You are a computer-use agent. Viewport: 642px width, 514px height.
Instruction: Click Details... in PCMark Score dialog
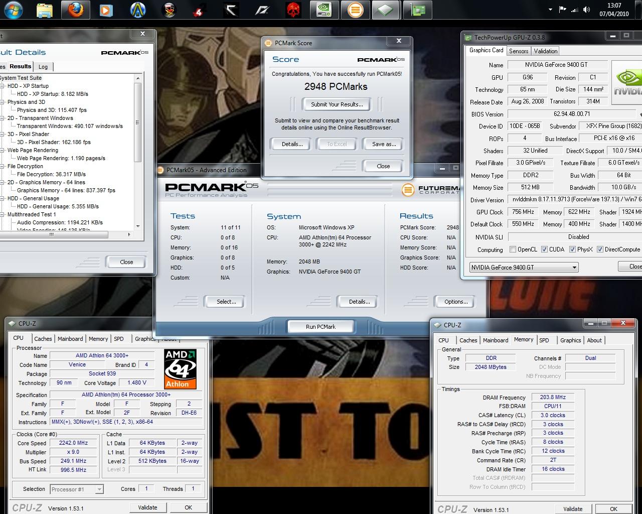coord(292,144)
